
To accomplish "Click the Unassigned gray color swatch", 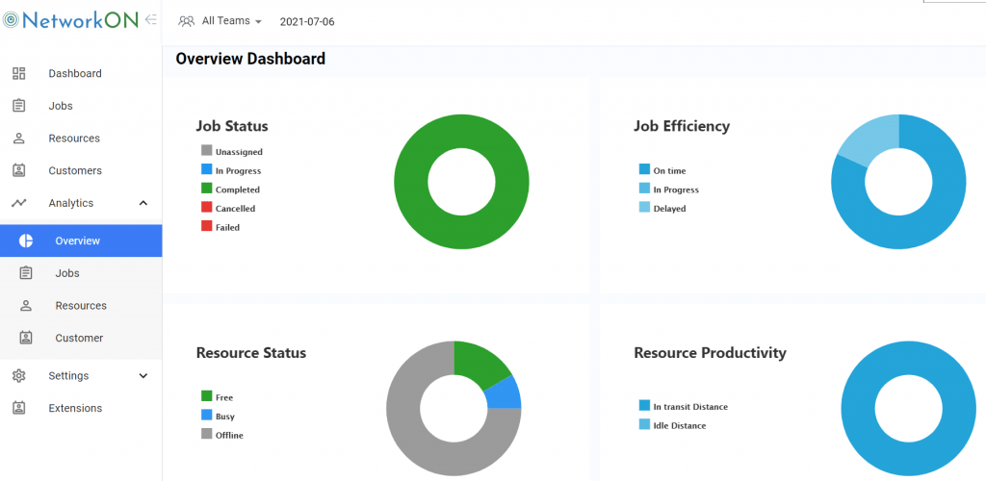I will tap(206, 151).
